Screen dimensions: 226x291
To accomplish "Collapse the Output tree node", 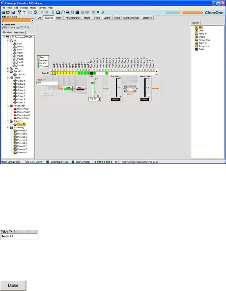I will pyautogui.click(x=8, y=78).
